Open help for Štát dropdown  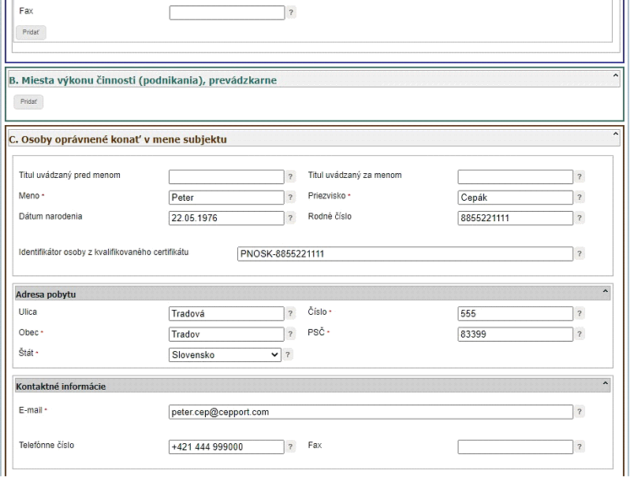(287, 355)
